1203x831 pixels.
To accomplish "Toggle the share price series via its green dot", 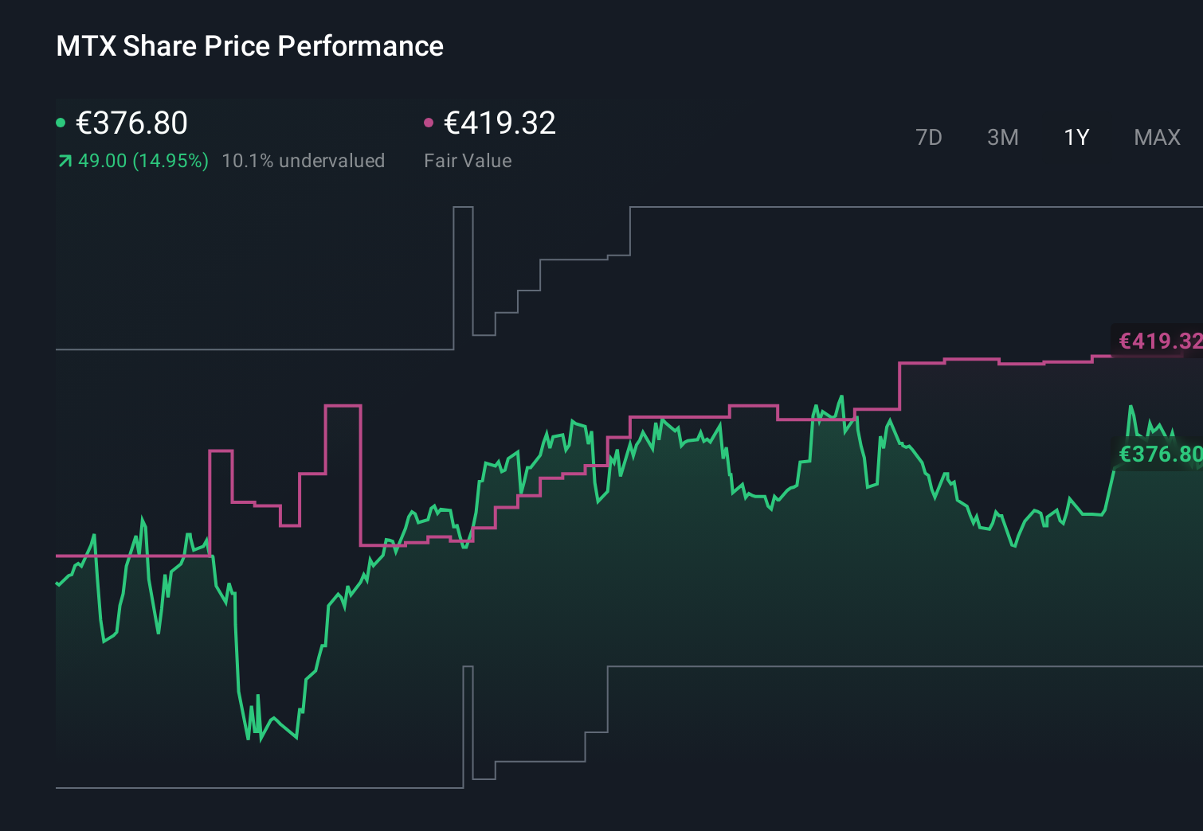I will pyautogui.click(x=61, y=122).
